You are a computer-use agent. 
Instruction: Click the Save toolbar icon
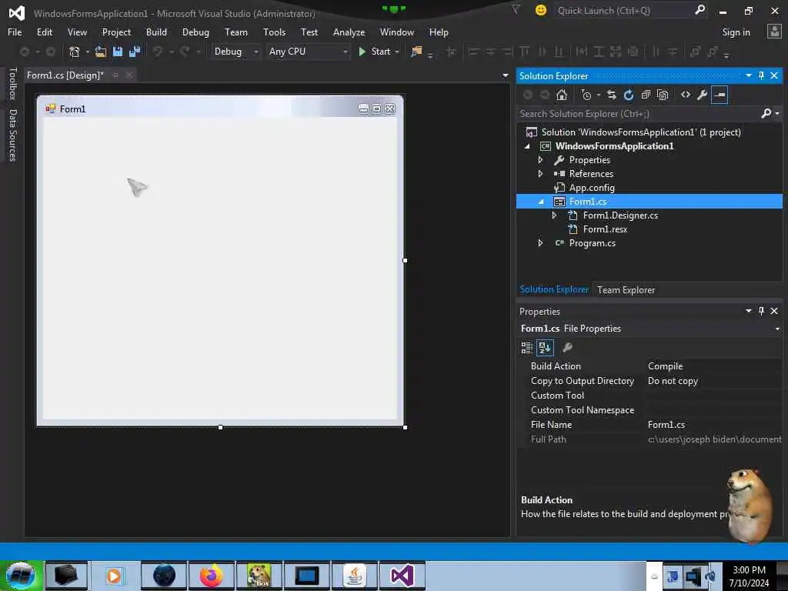(118, 52)
